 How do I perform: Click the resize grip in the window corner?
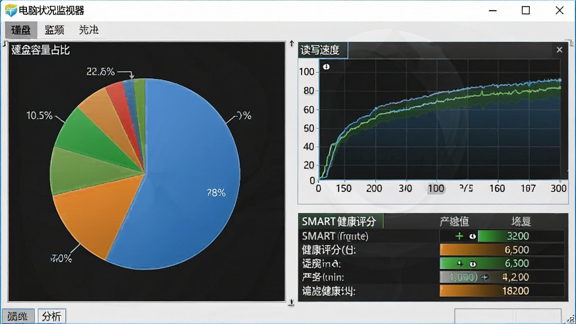pyautogui.click(x=571, y=319)
